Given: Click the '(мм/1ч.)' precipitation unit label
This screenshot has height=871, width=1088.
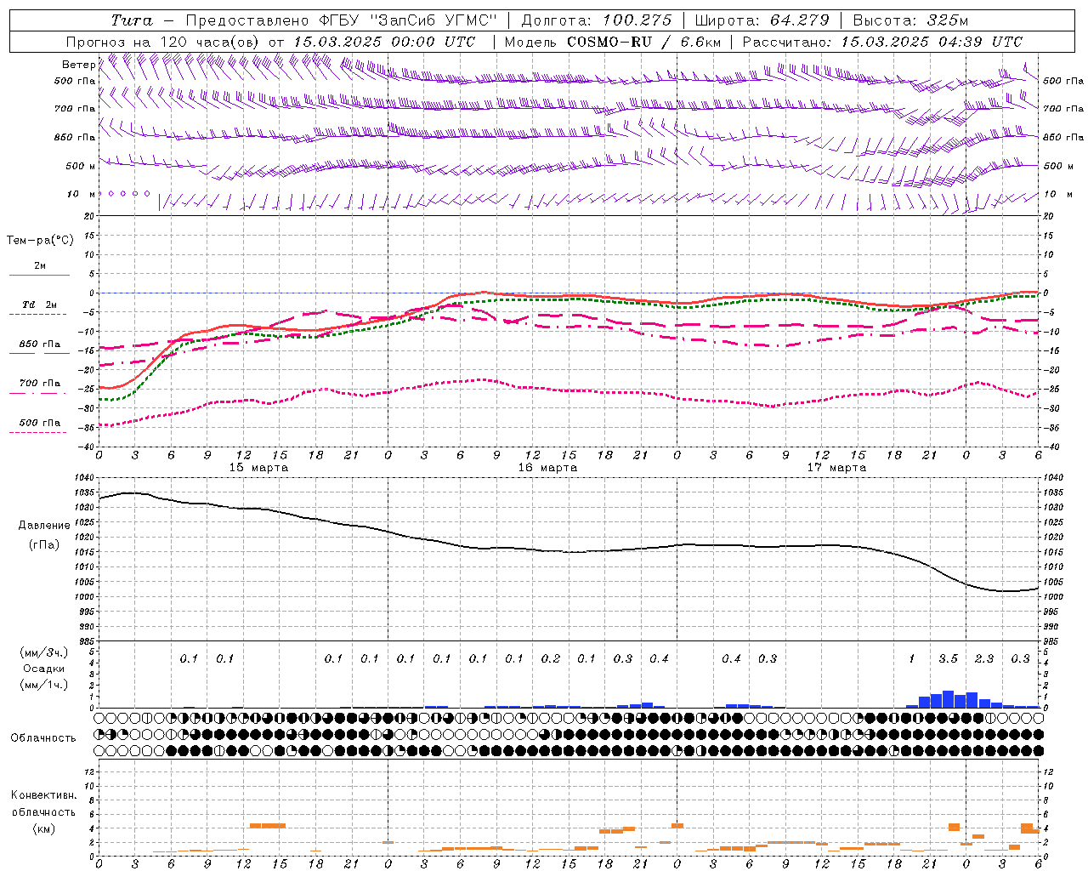Looking at the screenshot, I should coord(44,685).
